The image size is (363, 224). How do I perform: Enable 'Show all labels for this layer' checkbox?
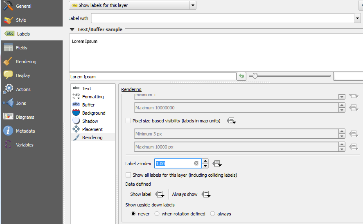pyautogui.click(x=128, y=175)
